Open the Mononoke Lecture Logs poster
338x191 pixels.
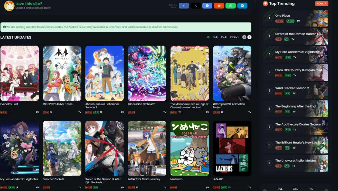pyautogui.click(x=190, y=73)
